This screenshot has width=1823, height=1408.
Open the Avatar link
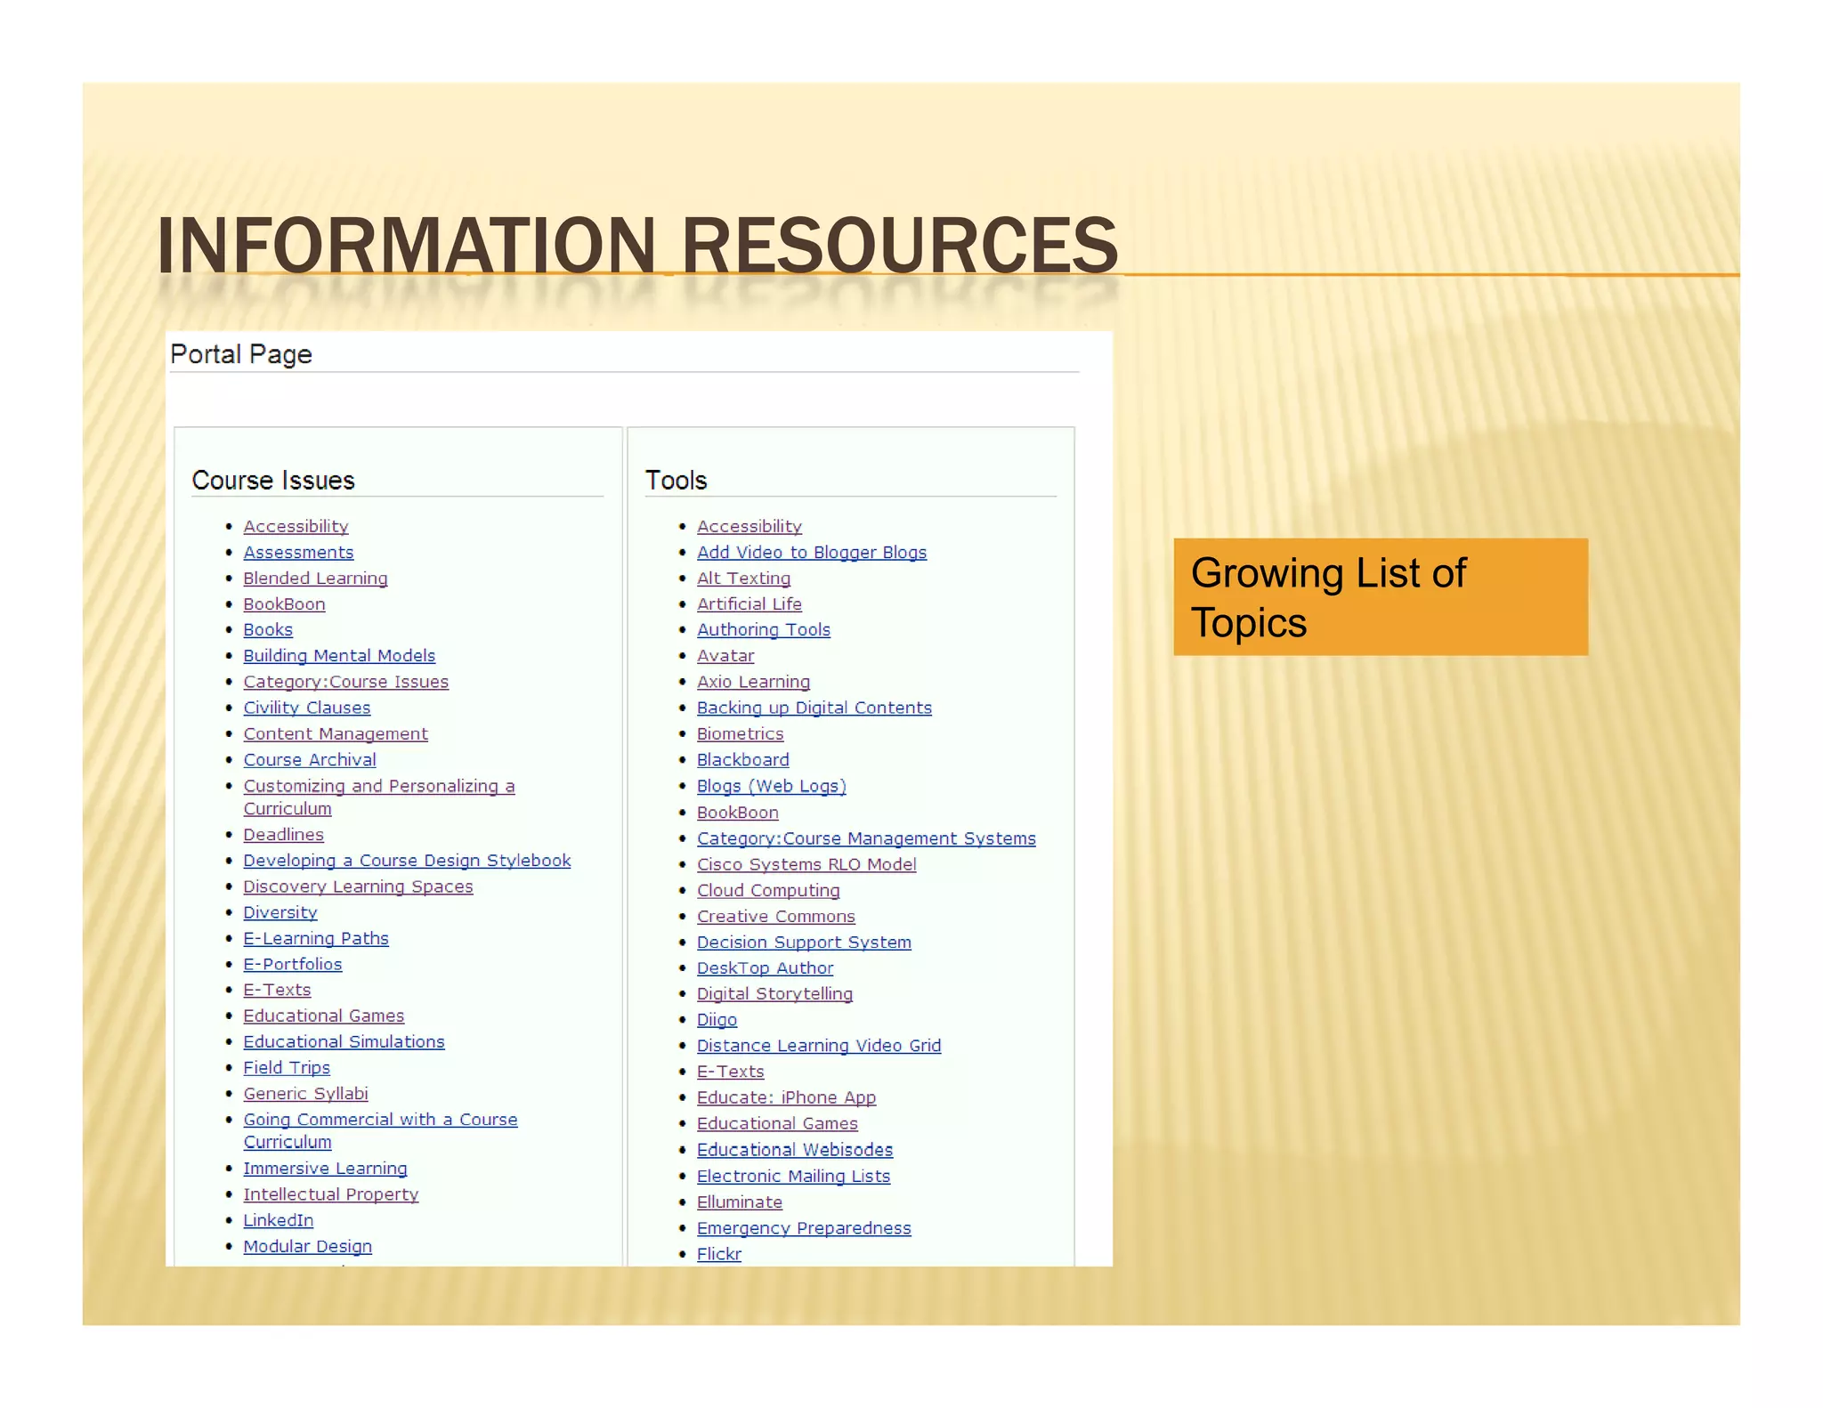click(725, 656)
